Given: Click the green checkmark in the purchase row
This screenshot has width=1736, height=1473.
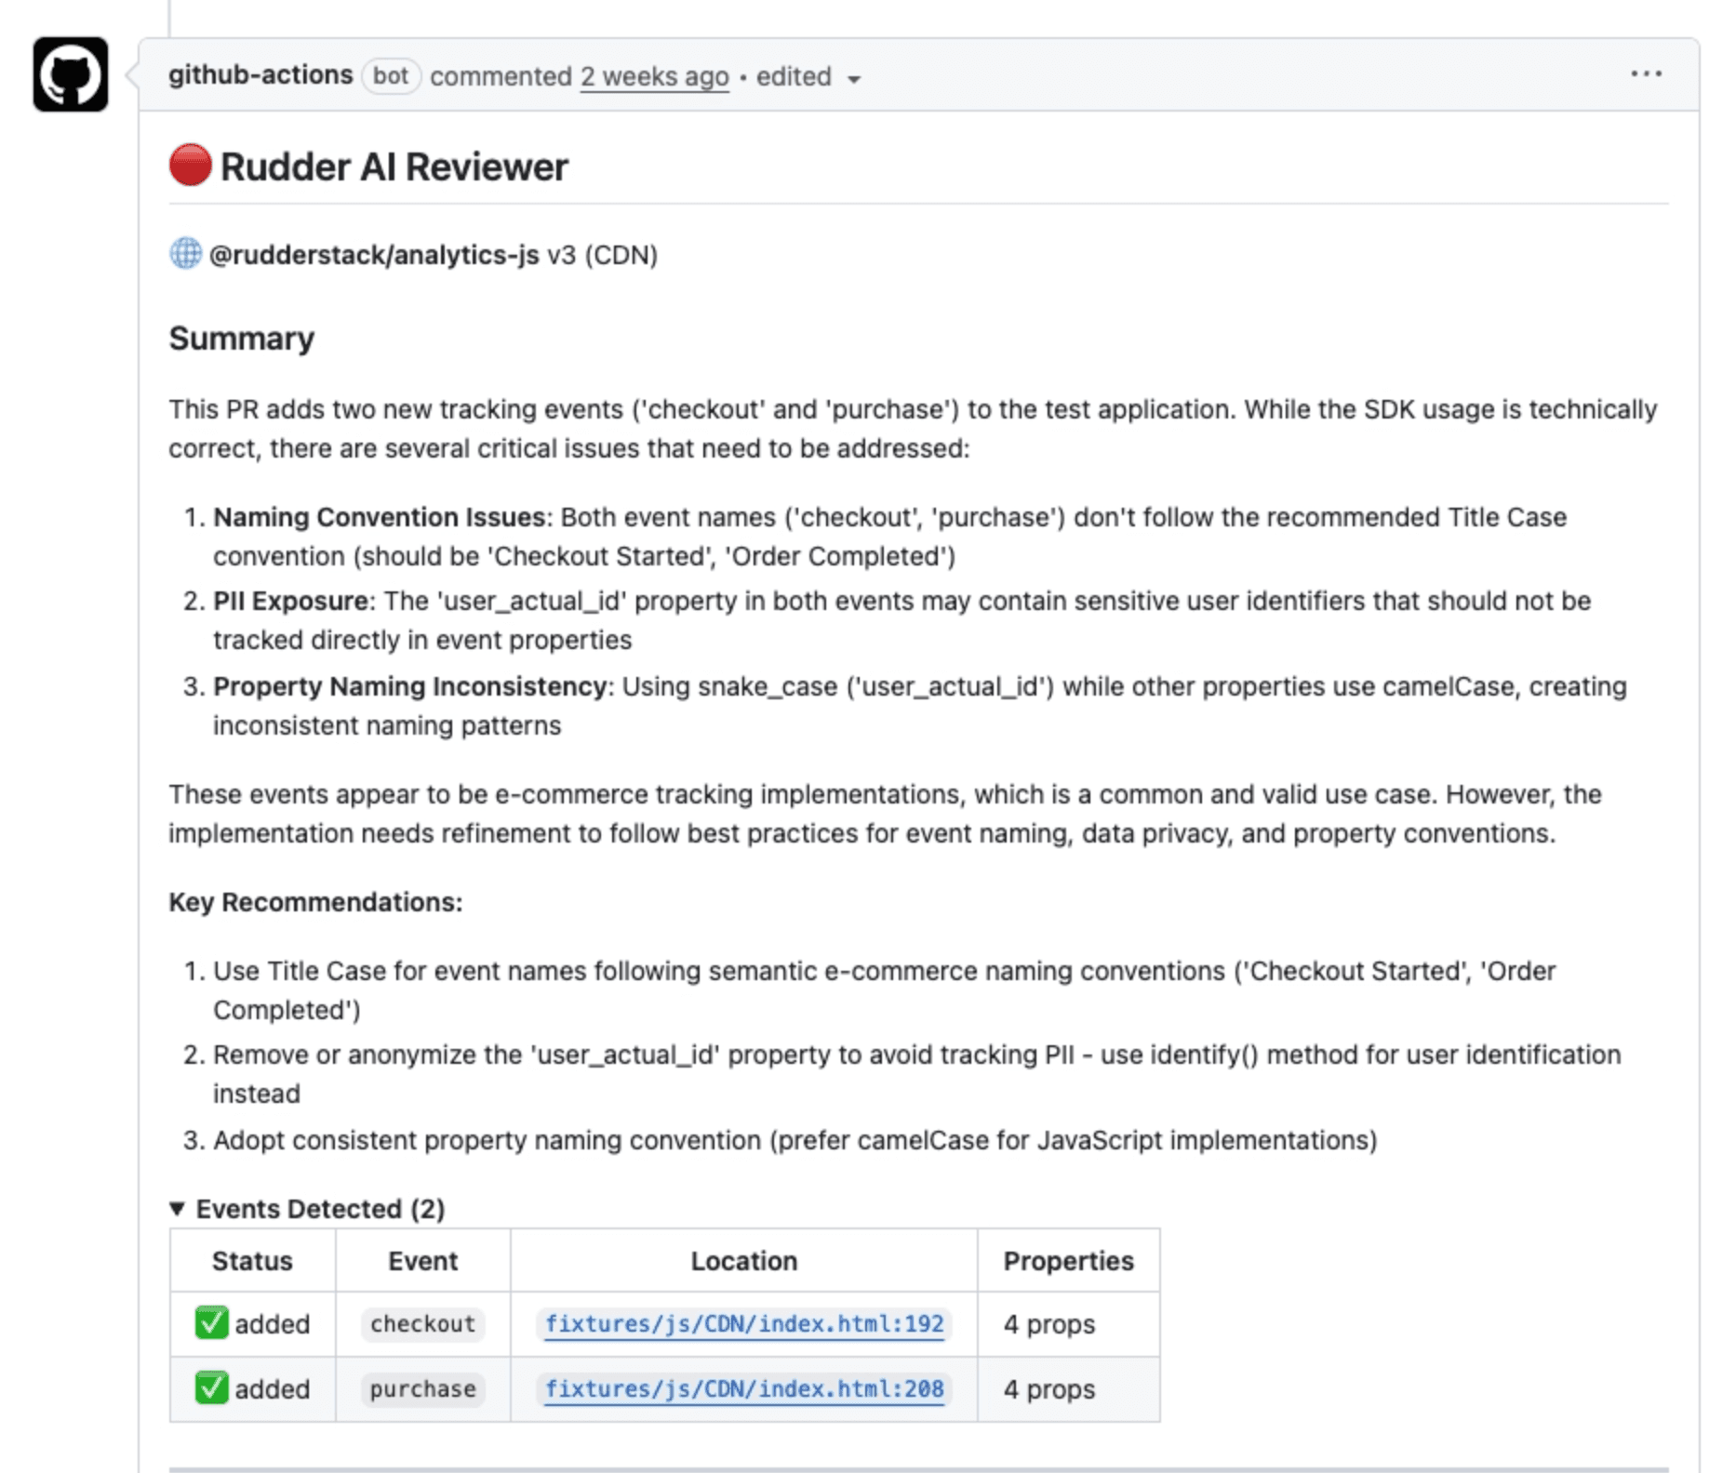Looking at the screenshot, I should point(211,1387).
